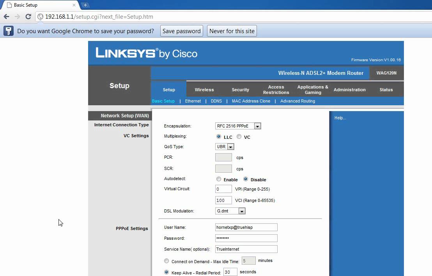Expand the Encapsulation dropdown

point(238,126)
